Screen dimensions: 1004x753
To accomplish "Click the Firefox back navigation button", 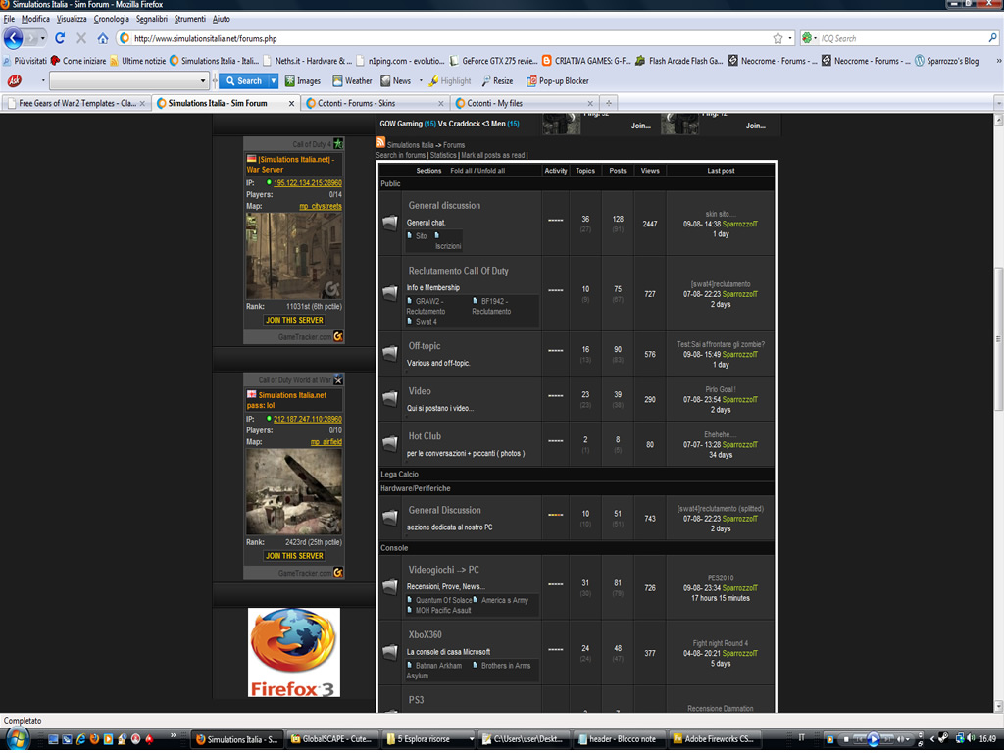I will (14, 38).
